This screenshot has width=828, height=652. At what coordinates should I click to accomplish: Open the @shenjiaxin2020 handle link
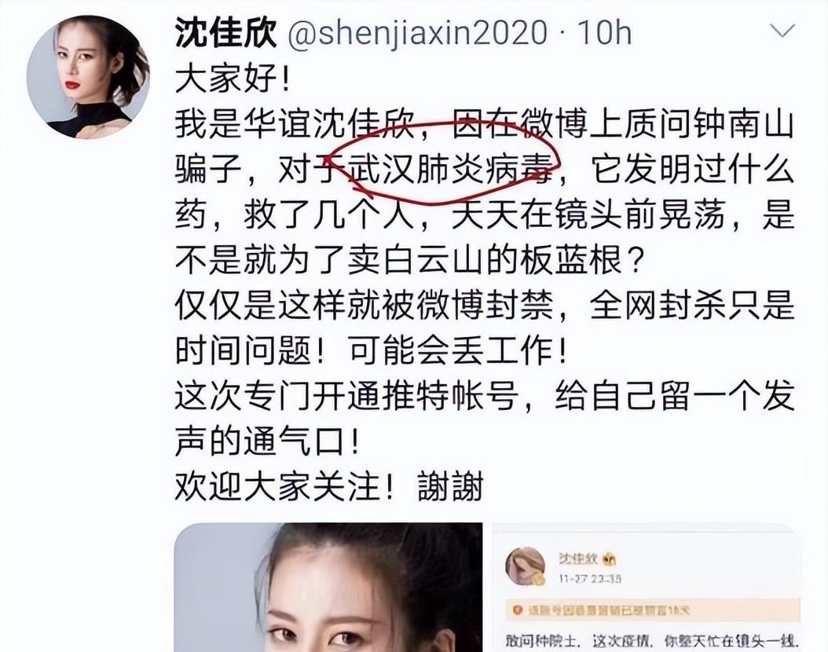(418, 33)
